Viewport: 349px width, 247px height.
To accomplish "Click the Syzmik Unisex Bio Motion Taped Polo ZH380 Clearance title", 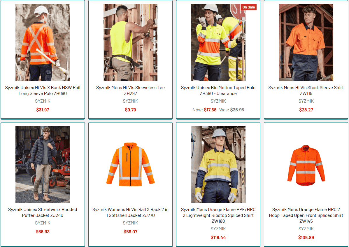I will tap(218, 91).
